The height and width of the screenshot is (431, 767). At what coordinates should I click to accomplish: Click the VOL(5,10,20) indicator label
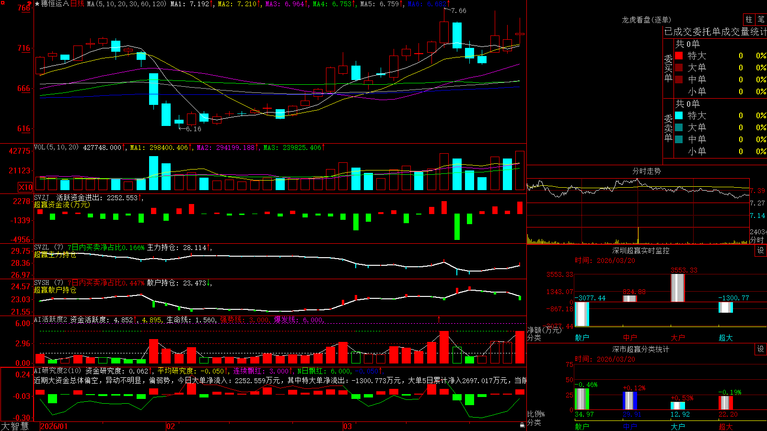click(x=56, y=147)
